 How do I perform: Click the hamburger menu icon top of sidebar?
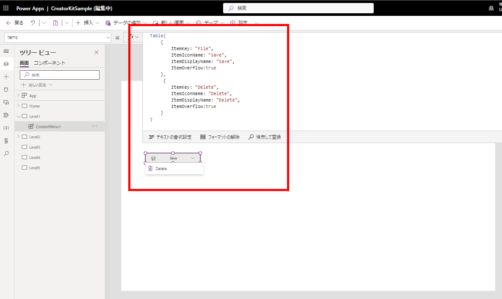click(x=6, y=51)
